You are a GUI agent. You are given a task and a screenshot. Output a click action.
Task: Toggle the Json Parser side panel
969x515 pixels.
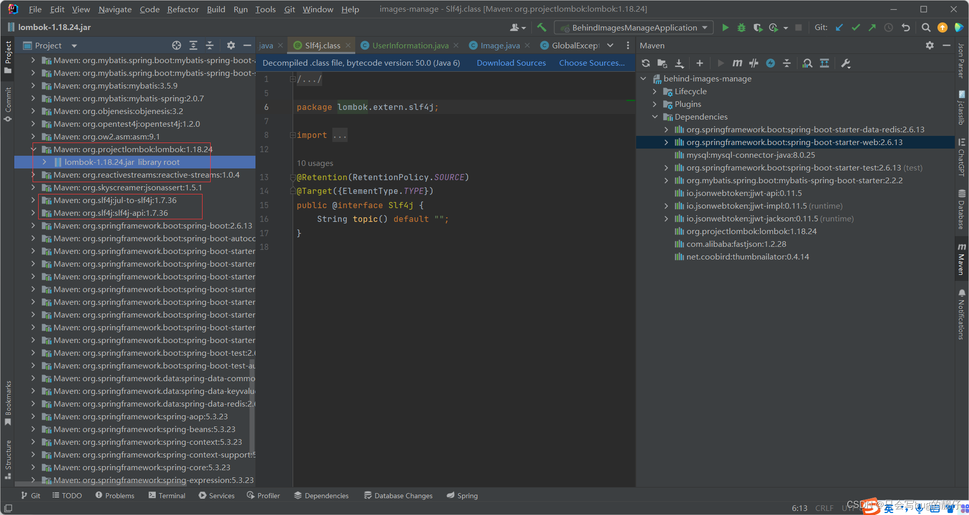pyautogui.click(x=961, y=60)
